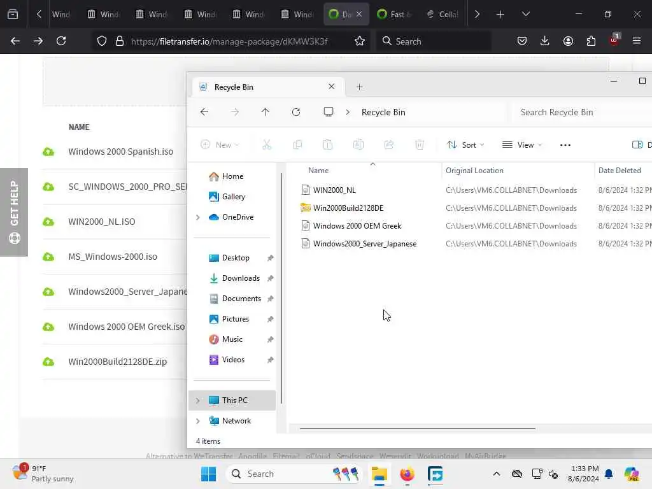Screen dimensions: 652x489
Task: Open the View dropdown in Explorer
Action: click(522, 145)
